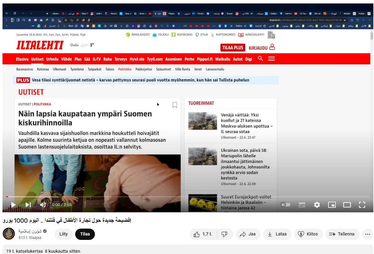Screen dimensions: 374x254
Task: Click the Iltalehti logo in the video
Action: (x=40, y=45)
